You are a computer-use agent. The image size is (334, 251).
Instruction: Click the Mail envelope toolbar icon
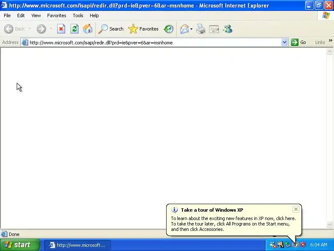point(185,29)
